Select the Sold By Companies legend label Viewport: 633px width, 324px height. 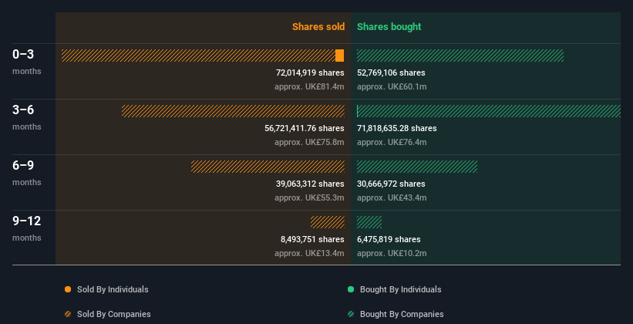(114, 314)
